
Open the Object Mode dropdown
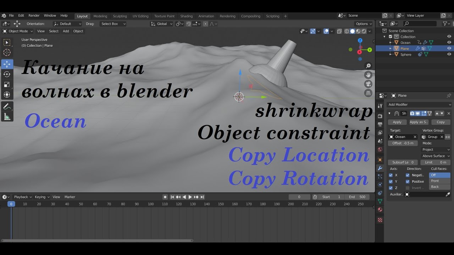18,31
